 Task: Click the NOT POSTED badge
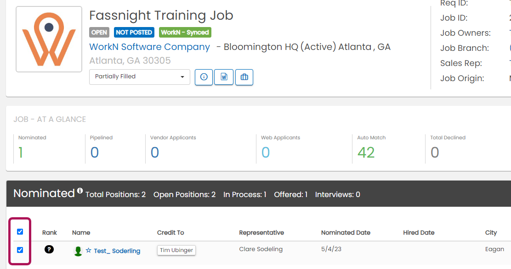coord(134,32)
